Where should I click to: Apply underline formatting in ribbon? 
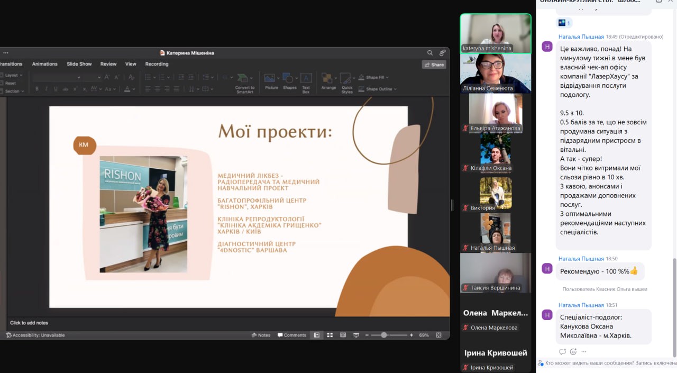(x=56, y=89)
